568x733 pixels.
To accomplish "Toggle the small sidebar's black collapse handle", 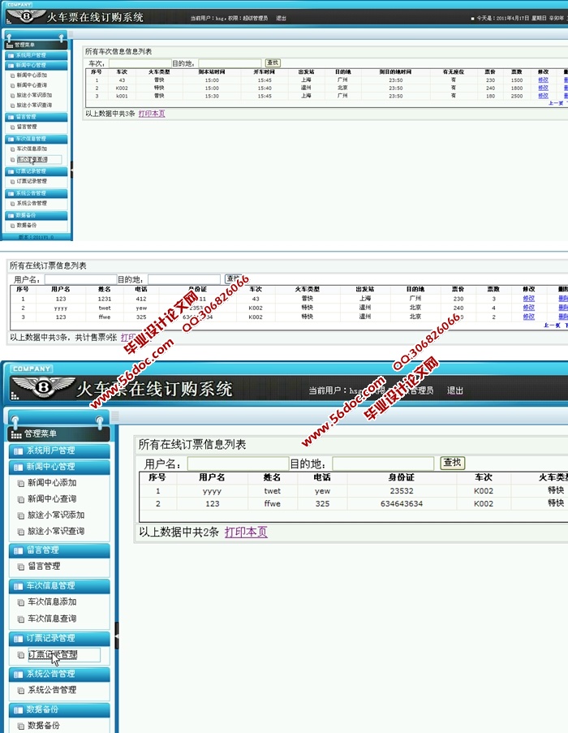I will [71, 169].
